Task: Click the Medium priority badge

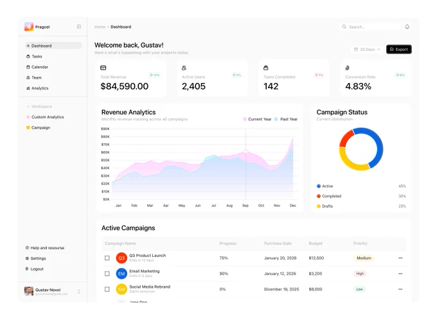Action: 364,258
